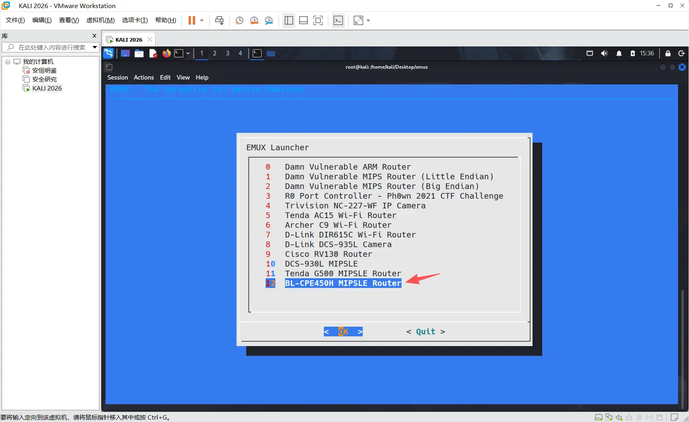The width and height of the screenshot is (689, 422).
Task: Launch Firefox from the Kali panel
Action: pos(167,53)
